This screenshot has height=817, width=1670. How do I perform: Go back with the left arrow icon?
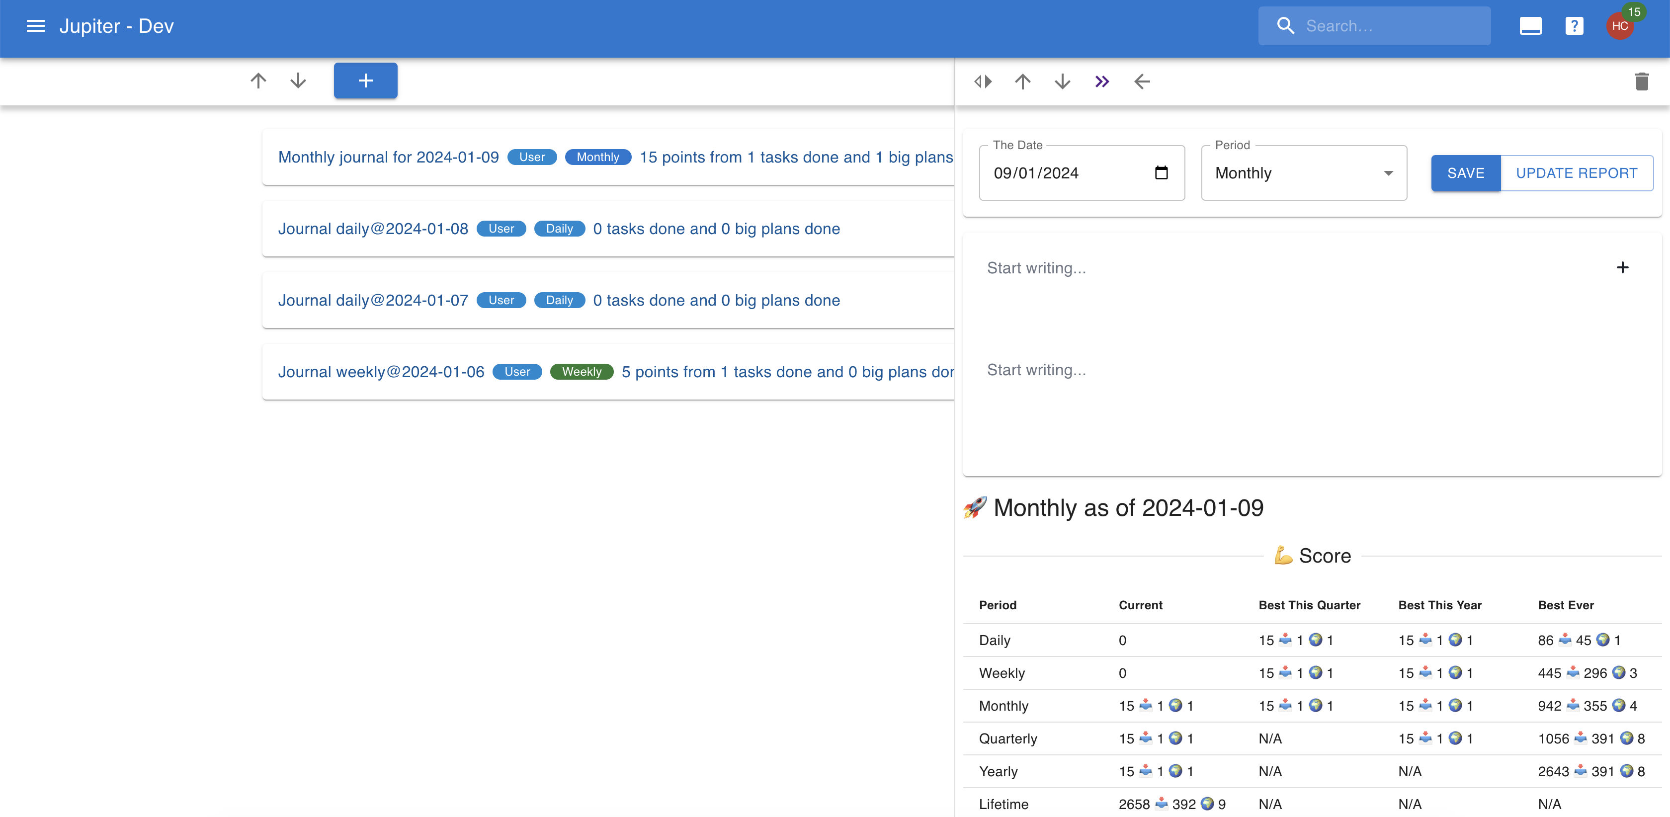[x=1142, y=82]
